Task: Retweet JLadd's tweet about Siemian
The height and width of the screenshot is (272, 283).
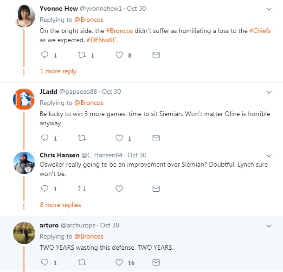Action: (x=82, y=138)
